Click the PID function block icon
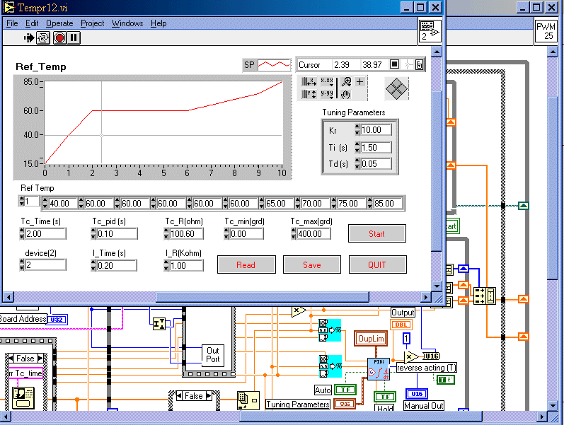This screenshot has height=425, width=564. click(x=379, y=369)
